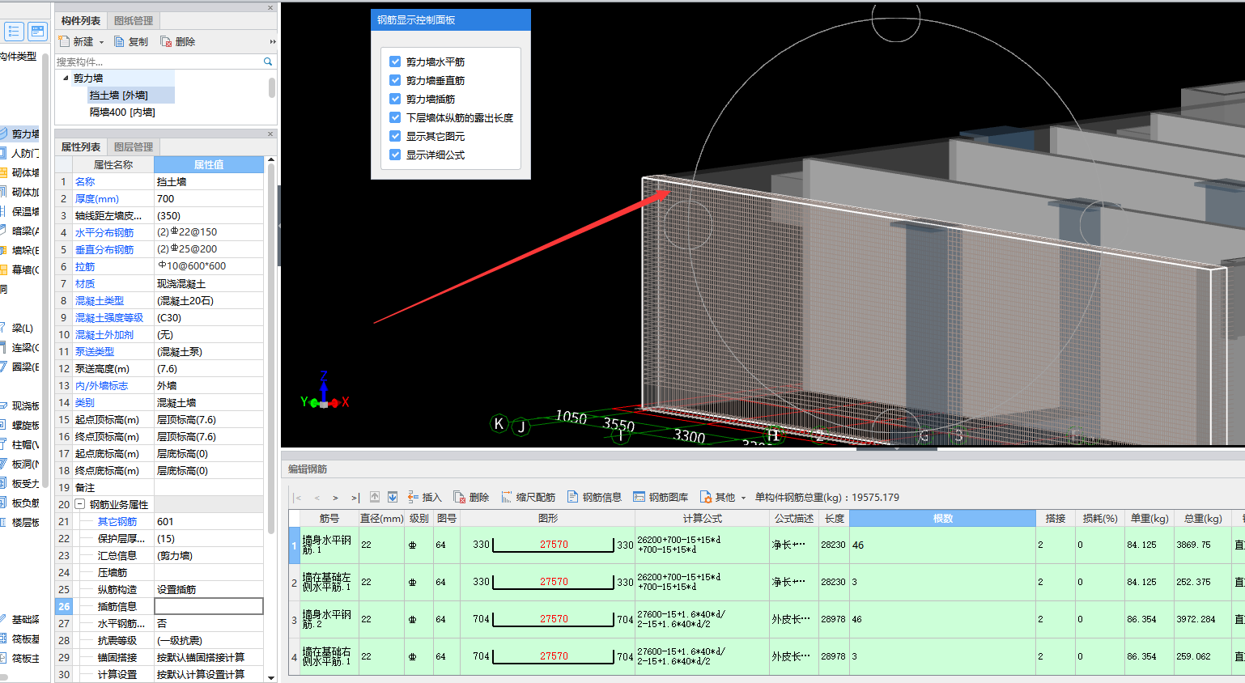Select 梁(L) in component type sidebar
The height and width of the screenshot is (683, 1245).
pyautogui.click(x=20, y=328)
